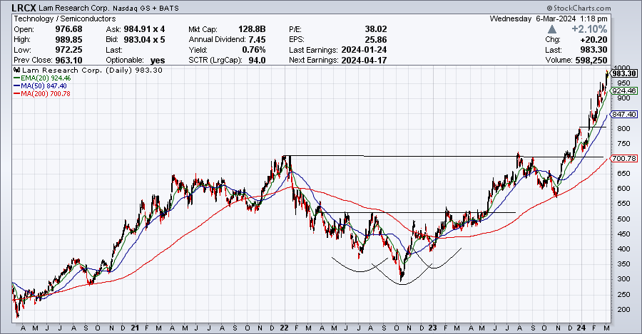This screenshot has width=642, height=334.
Task: Click the 'Mkt Cap:' field label
Action: tap(203, 29)
